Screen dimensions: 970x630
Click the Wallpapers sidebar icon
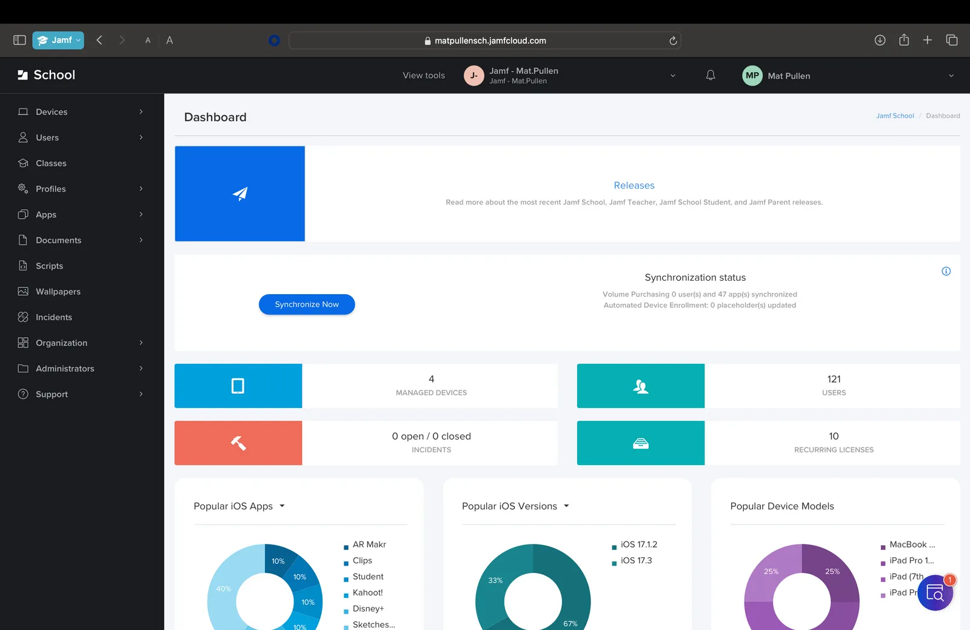(23, 292)
